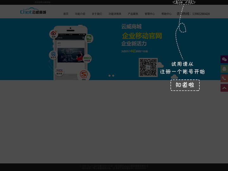Click the 欢迎使用云威商城 greeting text

(x=43, y=2)
